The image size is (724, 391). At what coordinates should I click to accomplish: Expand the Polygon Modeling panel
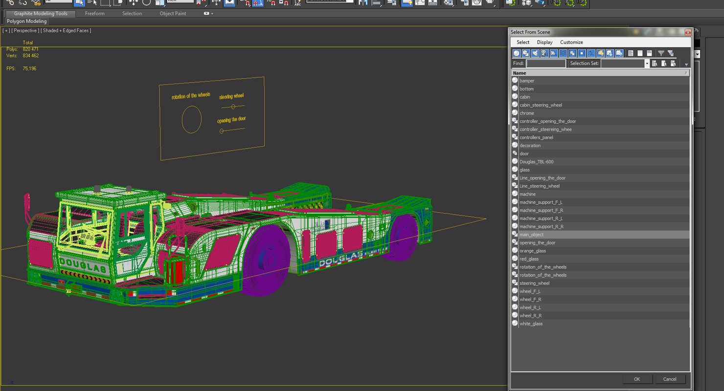pos(27,22)
